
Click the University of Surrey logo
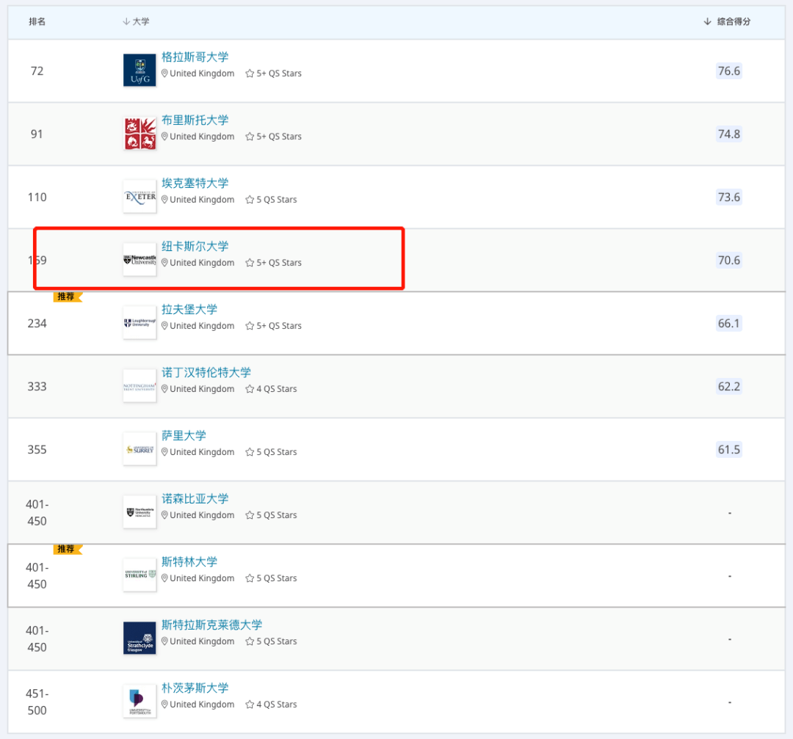coord(140,449)
